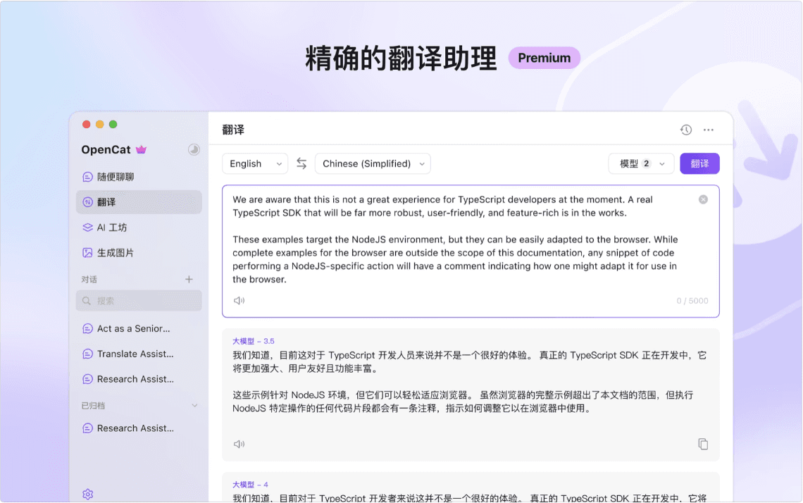Open settings gear in sidebar
The width and height of the screenshot is (803, 503).
click(x=88, y=495)
